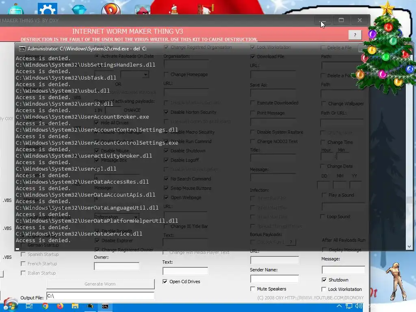Launch Firefox from the taskbar
The height and width of the screenshot is (312, 416).
60,306
